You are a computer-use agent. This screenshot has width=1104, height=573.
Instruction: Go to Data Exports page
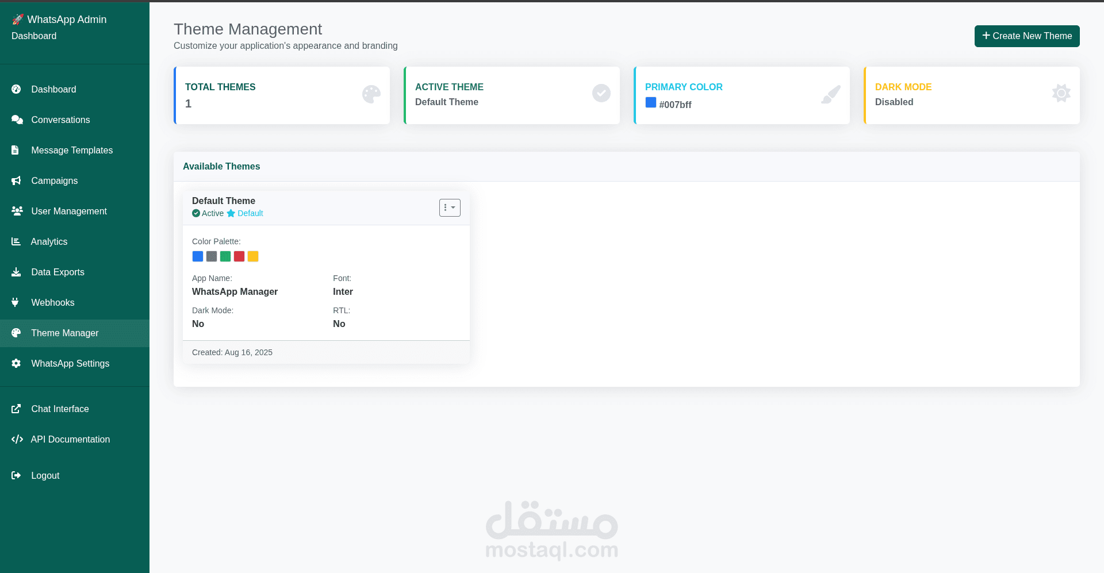click(75, 272)
